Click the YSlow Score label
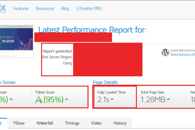Screen dimensions: 195x130 point(45,92)
